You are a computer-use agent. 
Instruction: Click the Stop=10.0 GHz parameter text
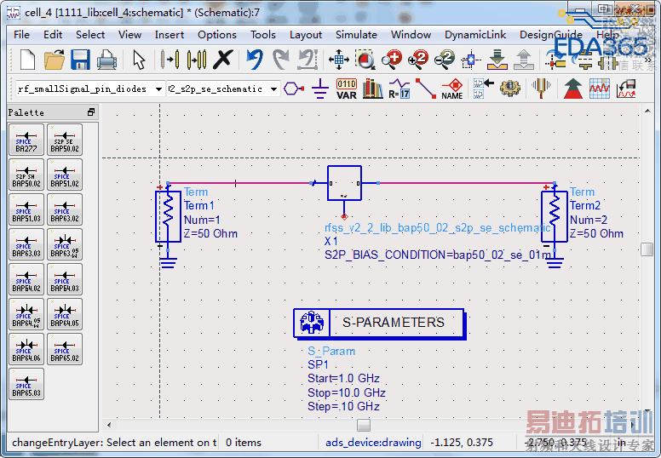click(347, 392)
